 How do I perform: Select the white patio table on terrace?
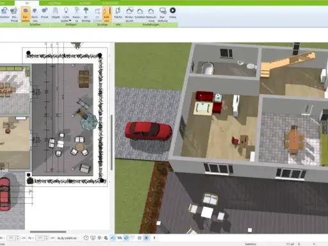(x=207, y=212)
